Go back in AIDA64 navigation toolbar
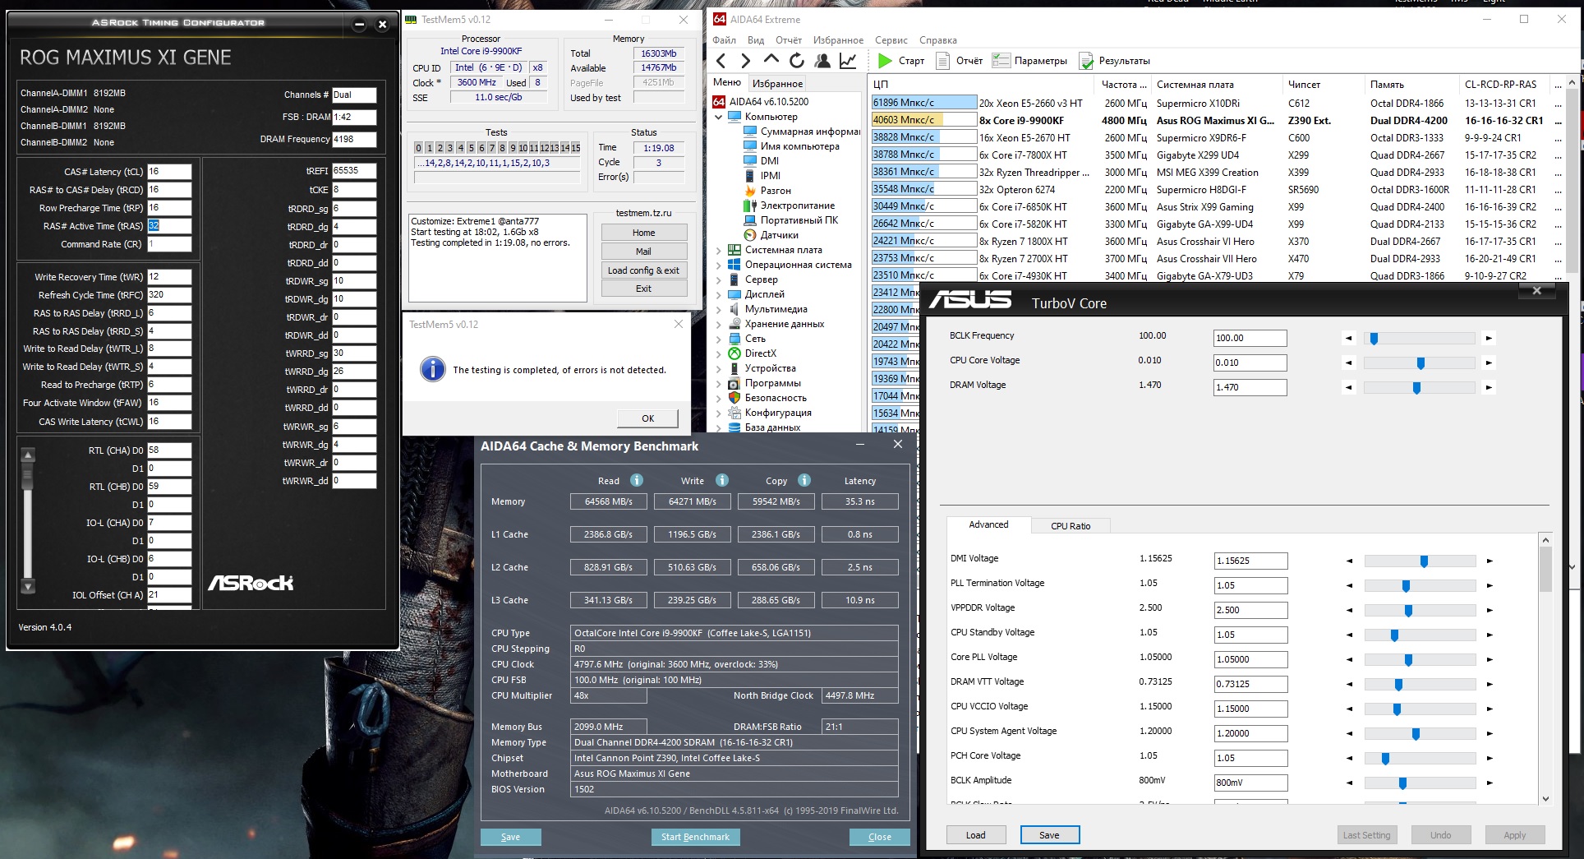This screenshot has height=859, width=1584. pyautogui.click(x=721, y=61)
